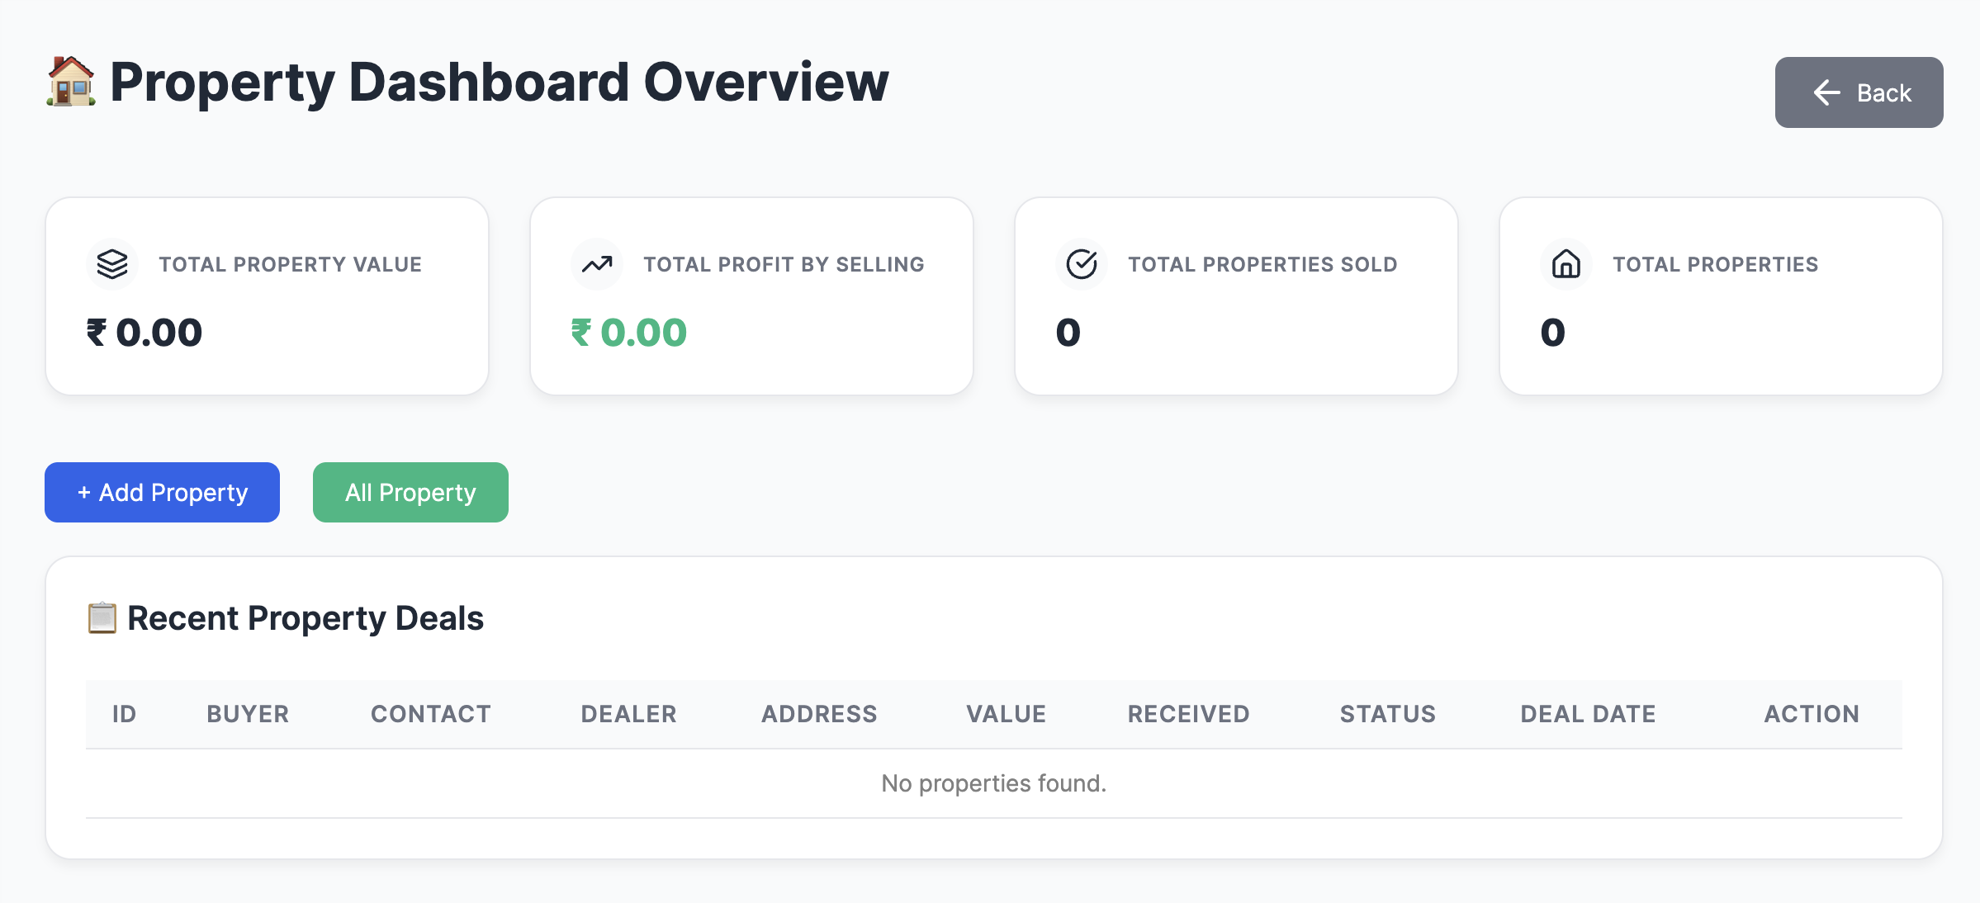The width and height of the screenshot is (1980, 903).
Task: Select the Contact column header
Action: point(431,714)
